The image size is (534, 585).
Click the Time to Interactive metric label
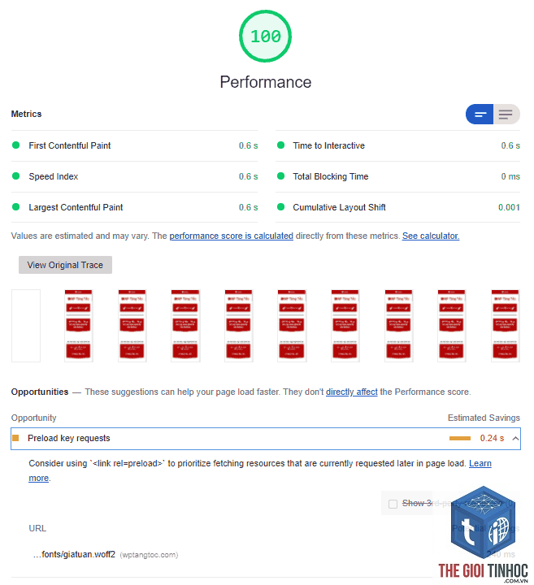pyautogui.click(x=328, y=145)
